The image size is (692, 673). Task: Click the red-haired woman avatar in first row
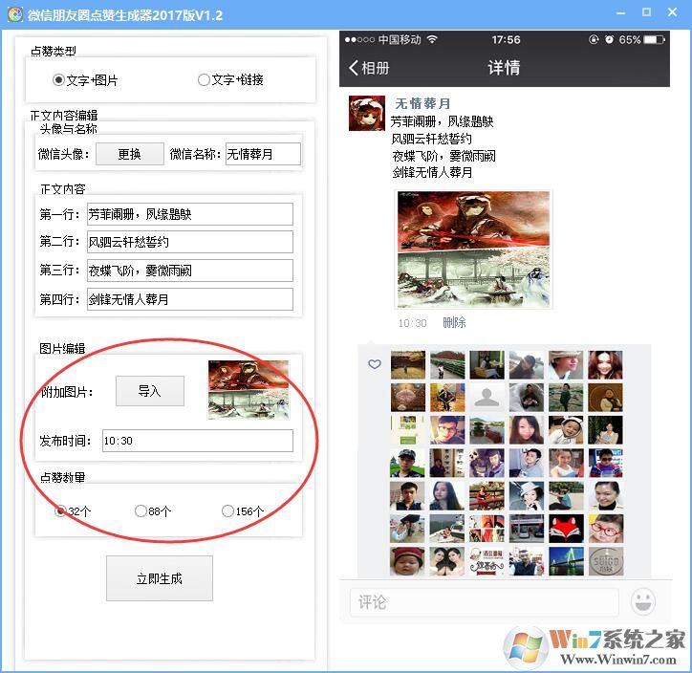click(x=606, y=365)
